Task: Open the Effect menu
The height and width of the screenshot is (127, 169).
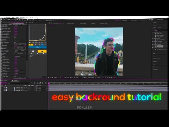Action: point(17,18)
